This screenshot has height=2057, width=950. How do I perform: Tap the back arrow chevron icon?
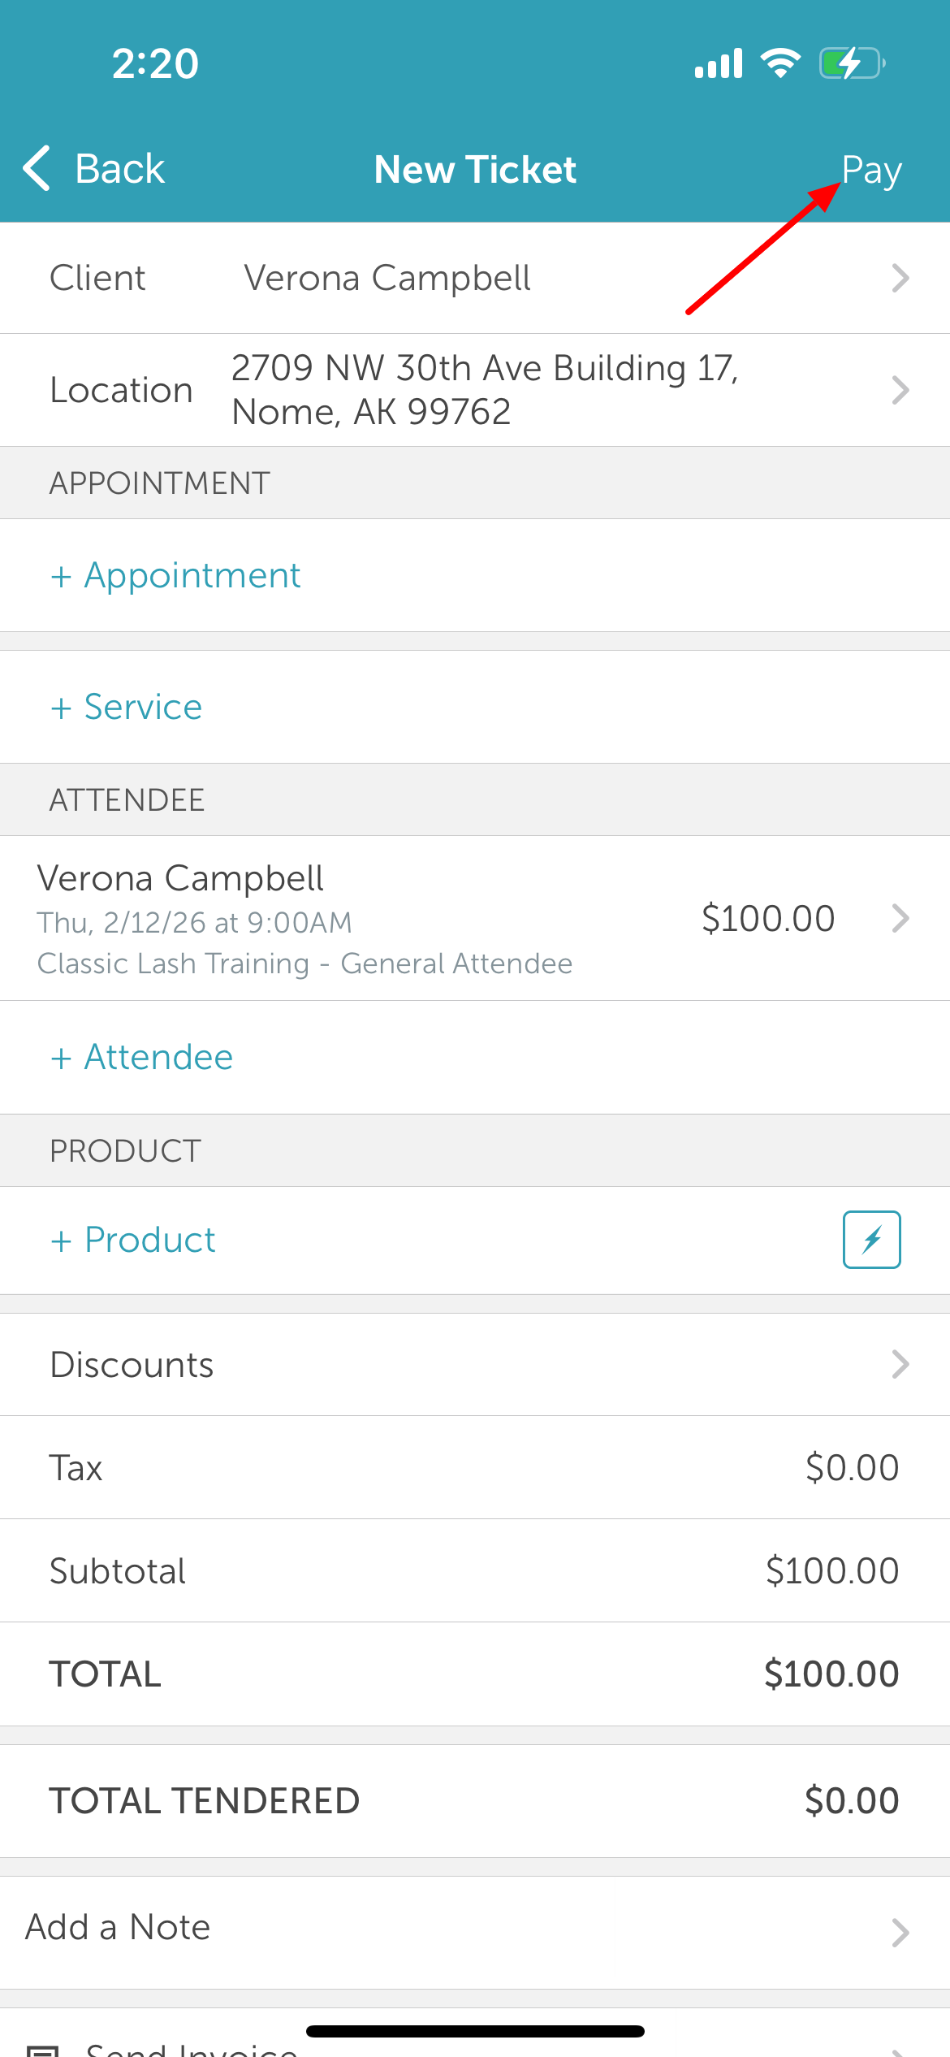tap(37, 169)
